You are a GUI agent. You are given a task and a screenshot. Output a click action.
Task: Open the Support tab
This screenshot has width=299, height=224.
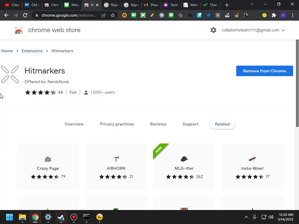(190, 124)
